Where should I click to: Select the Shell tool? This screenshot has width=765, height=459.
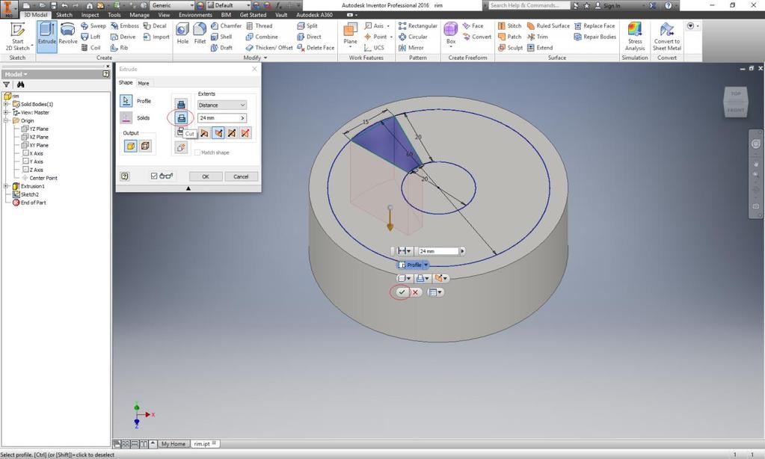coord(221,37)
